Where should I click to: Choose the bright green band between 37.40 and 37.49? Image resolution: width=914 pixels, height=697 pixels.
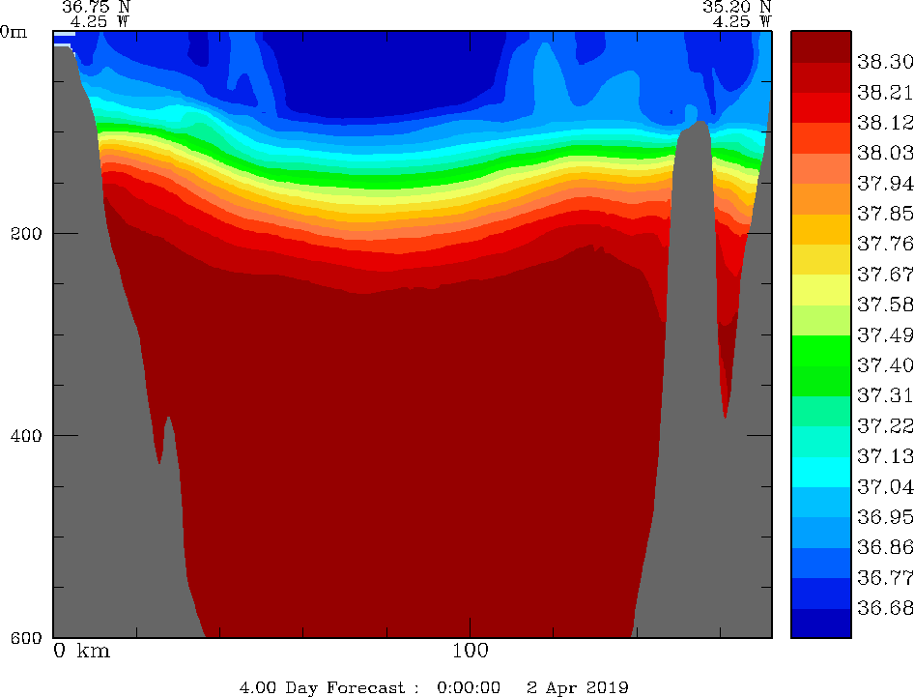(x=820, y=350)
